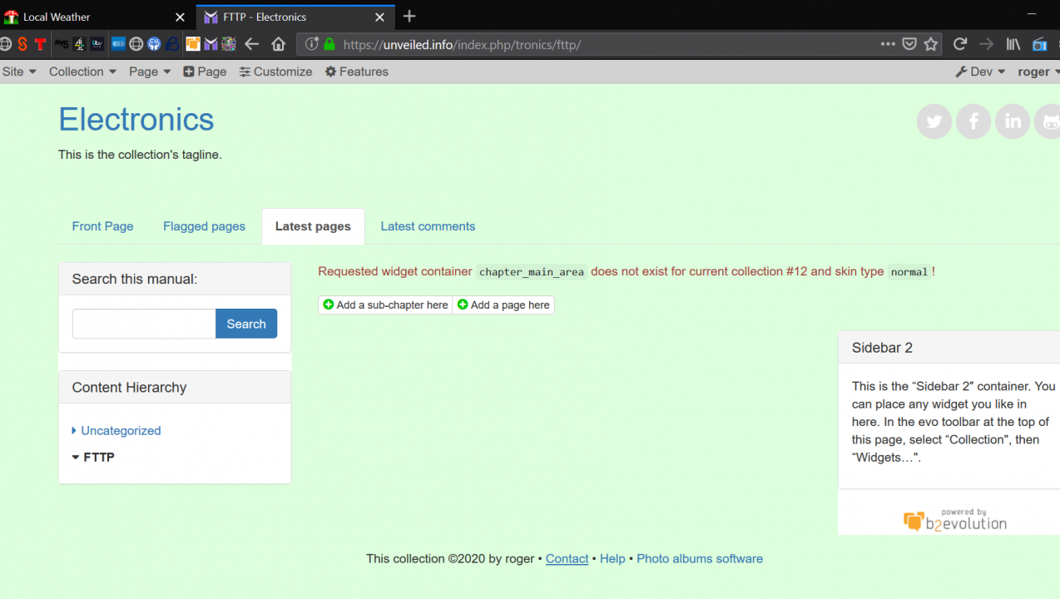Click the Search button
This screenshot has height=599, width=1060.
[x=246, y=324]
